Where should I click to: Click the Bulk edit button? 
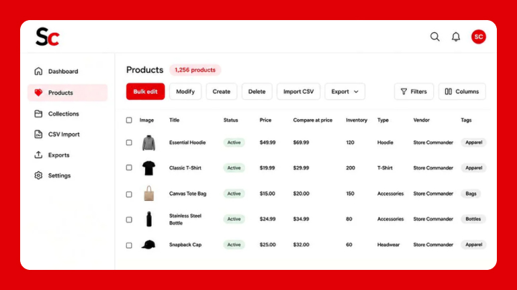click(x=146, y=91)
